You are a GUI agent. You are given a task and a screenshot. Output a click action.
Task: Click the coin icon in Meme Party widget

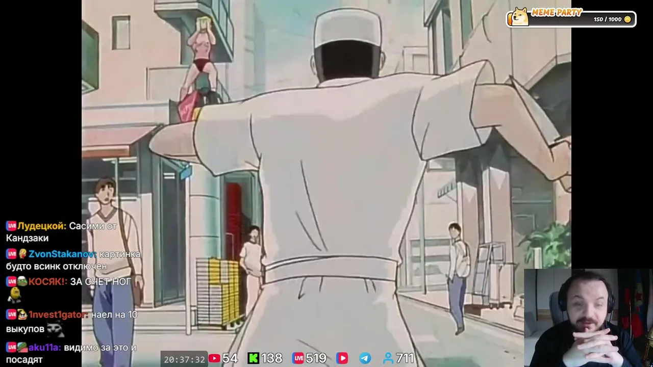click(627, 19)
